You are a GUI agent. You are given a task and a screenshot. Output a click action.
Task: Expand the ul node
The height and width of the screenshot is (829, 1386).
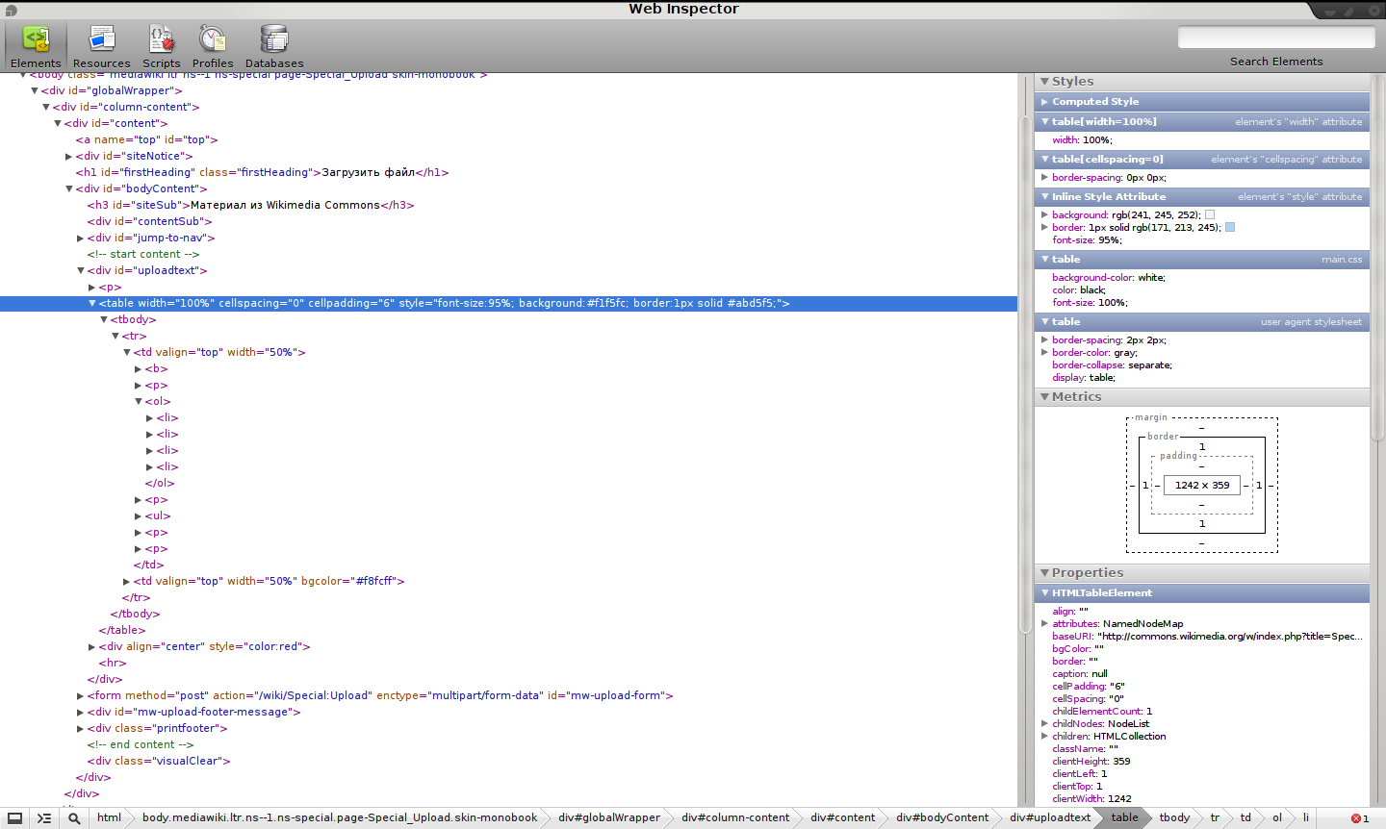click(x=138, y=515)
